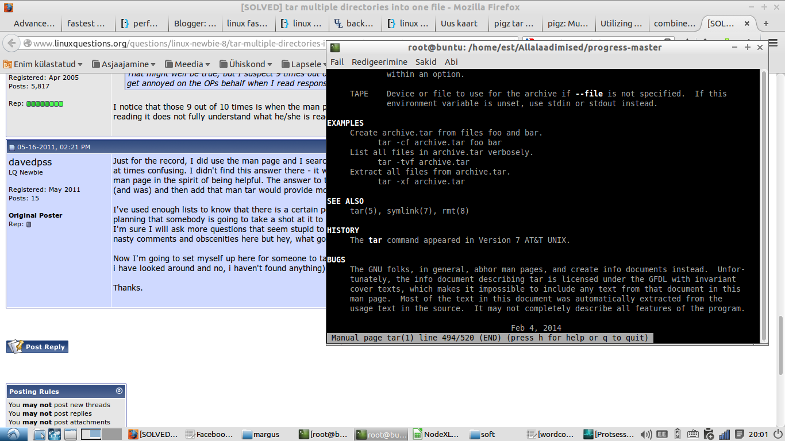
Task: Click the battery status tray icon
Action: 677,434
